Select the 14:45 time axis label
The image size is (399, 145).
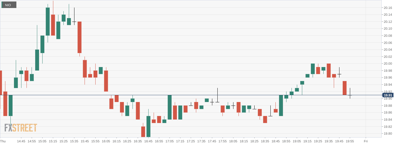tap(21, 141)
